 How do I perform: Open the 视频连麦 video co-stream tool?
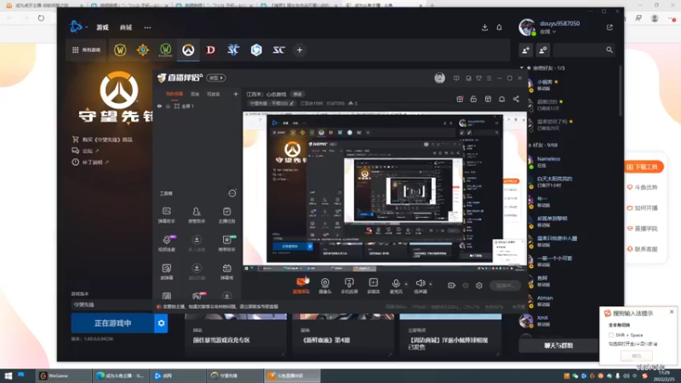tap(166, 243)
